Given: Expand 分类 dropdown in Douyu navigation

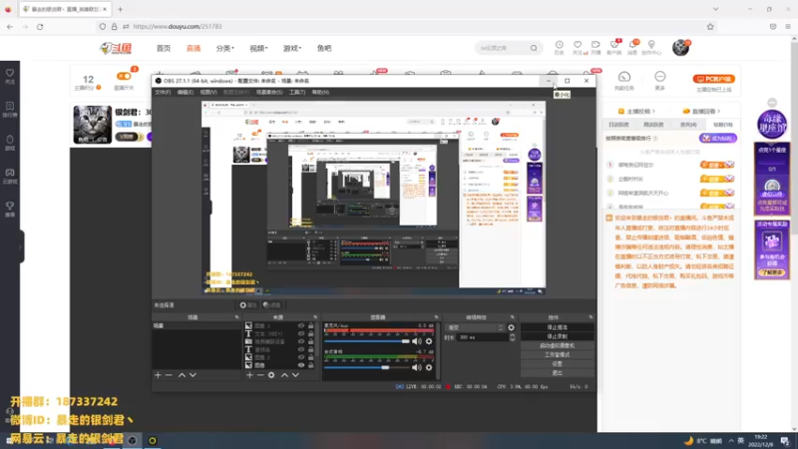Looking at the screenshot, I should 225,48.
